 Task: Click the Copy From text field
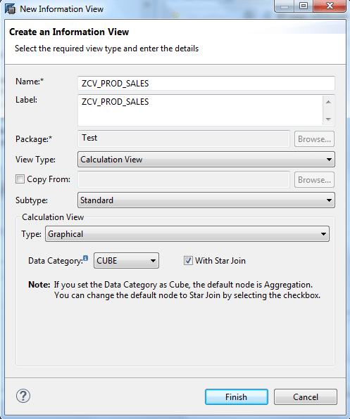click(x=184, y=179)
